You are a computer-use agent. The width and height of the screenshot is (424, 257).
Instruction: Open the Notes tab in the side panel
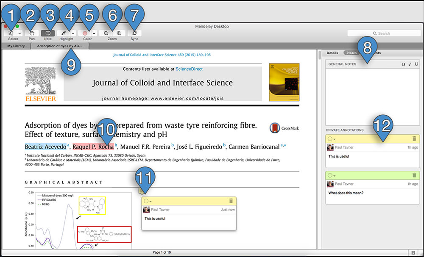[x=351, y=53]
